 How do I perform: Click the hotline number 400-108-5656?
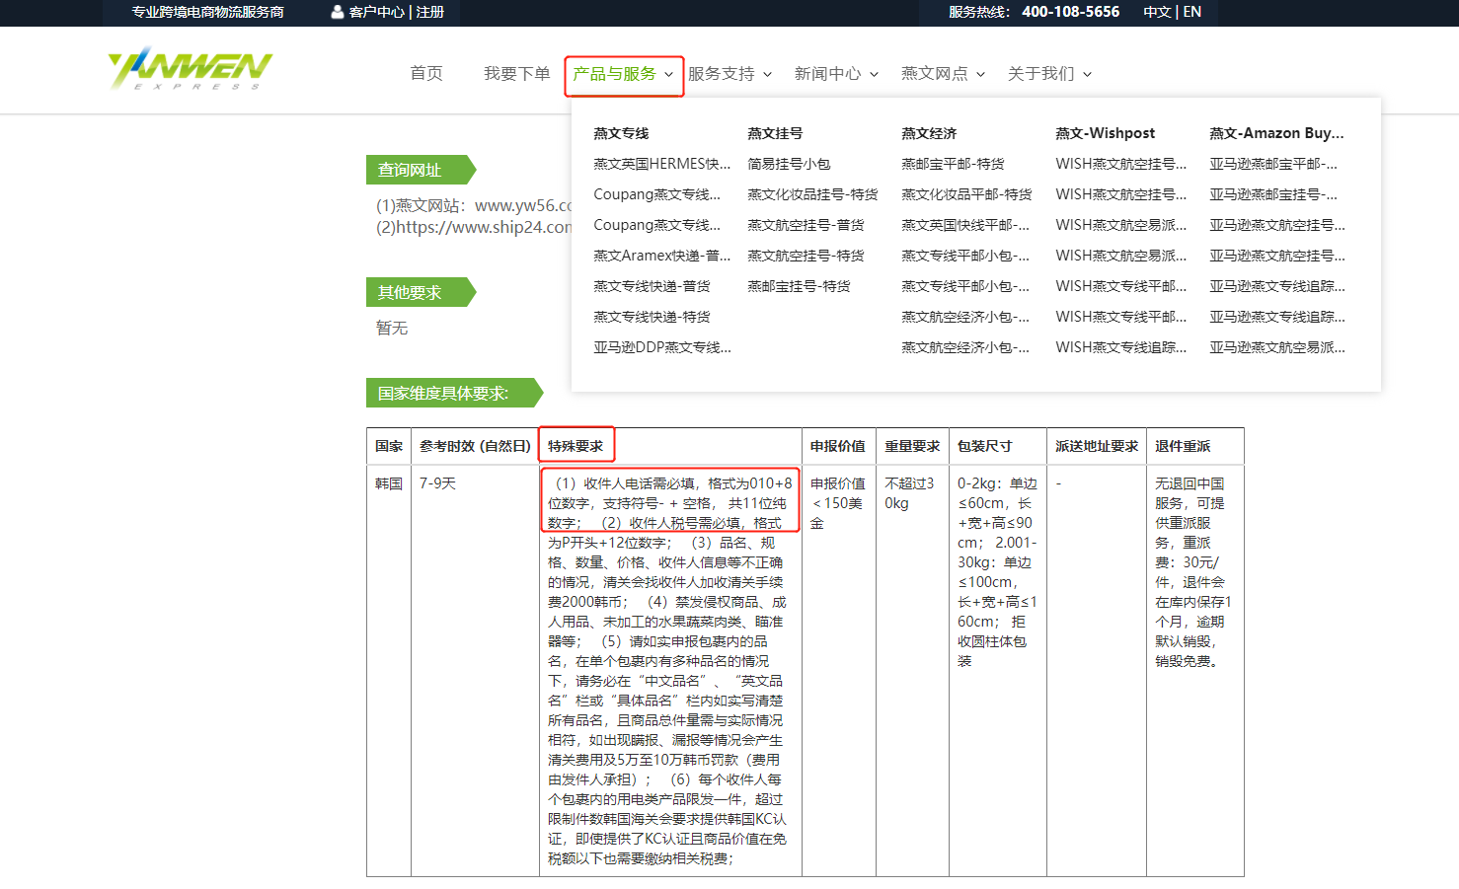click(x=1070, y=12)
